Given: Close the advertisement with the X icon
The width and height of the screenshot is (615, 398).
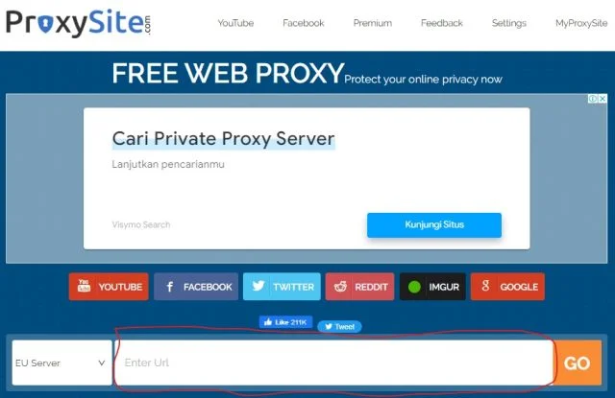Looking at the screenshot, I should coord(603,99).
